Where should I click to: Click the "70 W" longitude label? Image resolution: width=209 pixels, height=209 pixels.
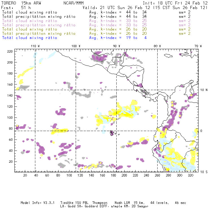(x=198, y=46)
